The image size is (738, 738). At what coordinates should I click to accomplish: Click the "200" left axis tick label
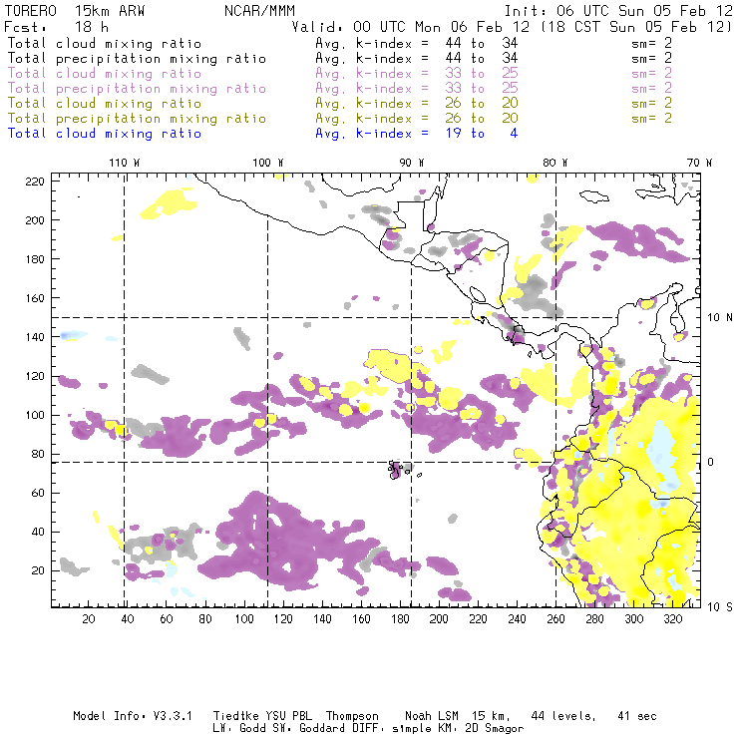(35, 220)
